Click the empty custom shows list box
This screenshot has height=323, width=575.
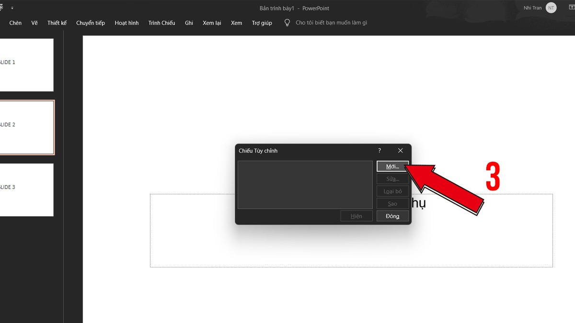tap(305, 185)
